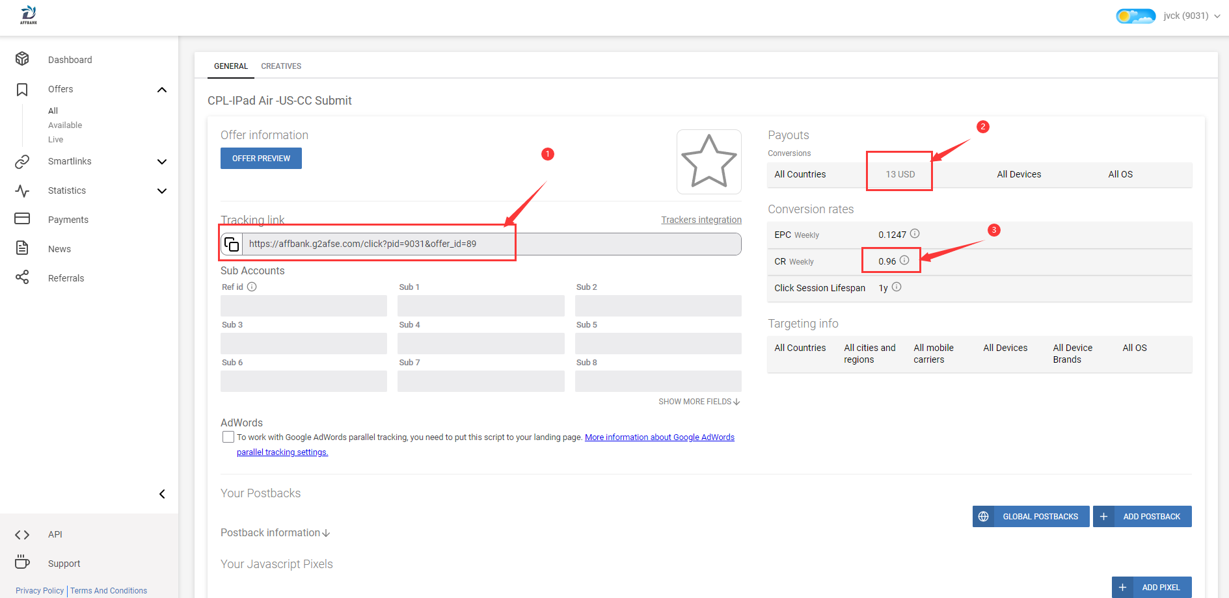Open Dashboard via cube icon

22,59
